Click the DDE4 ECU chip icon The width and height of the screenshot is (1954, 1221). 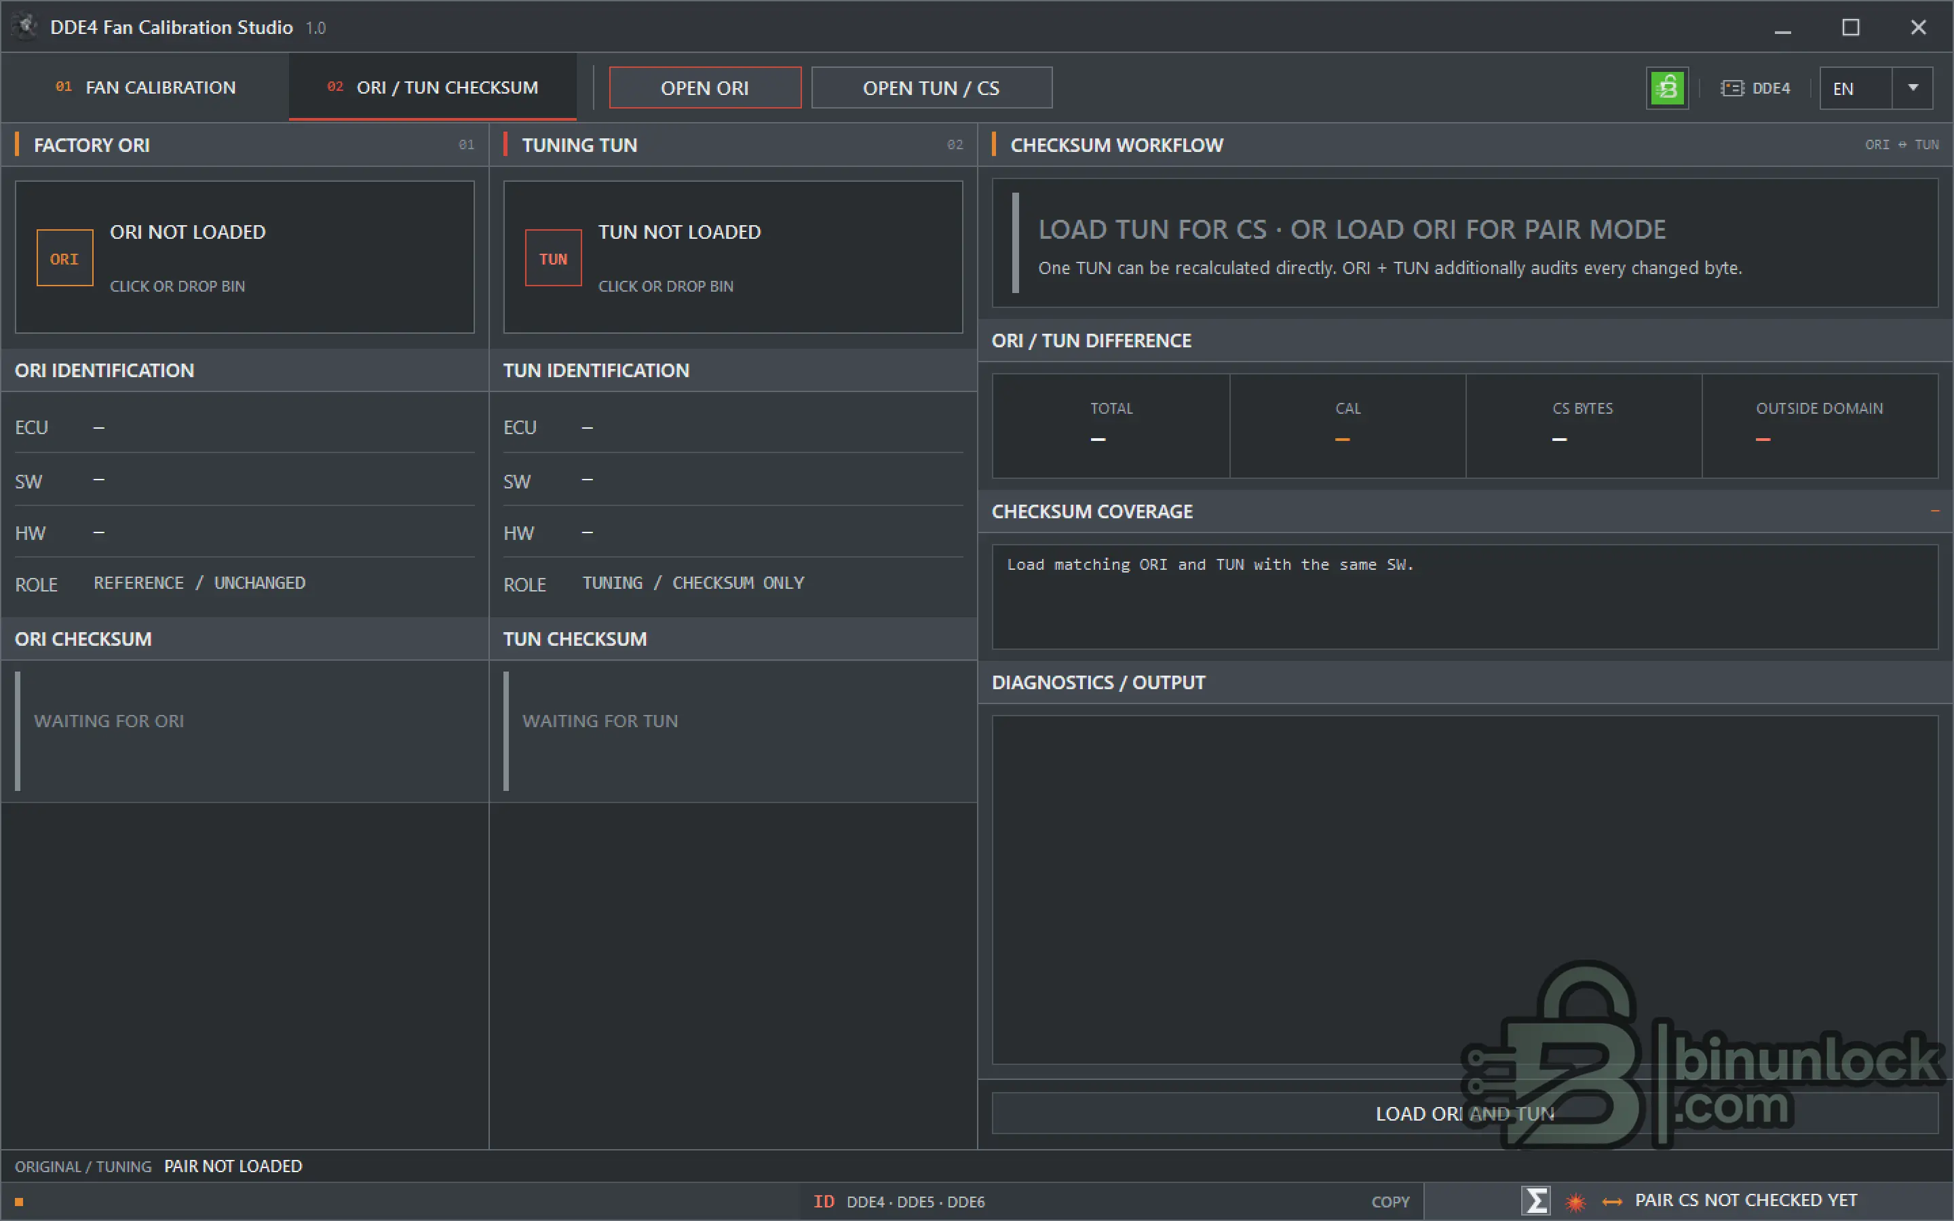pyautogui.click(x=1731, y=88)
